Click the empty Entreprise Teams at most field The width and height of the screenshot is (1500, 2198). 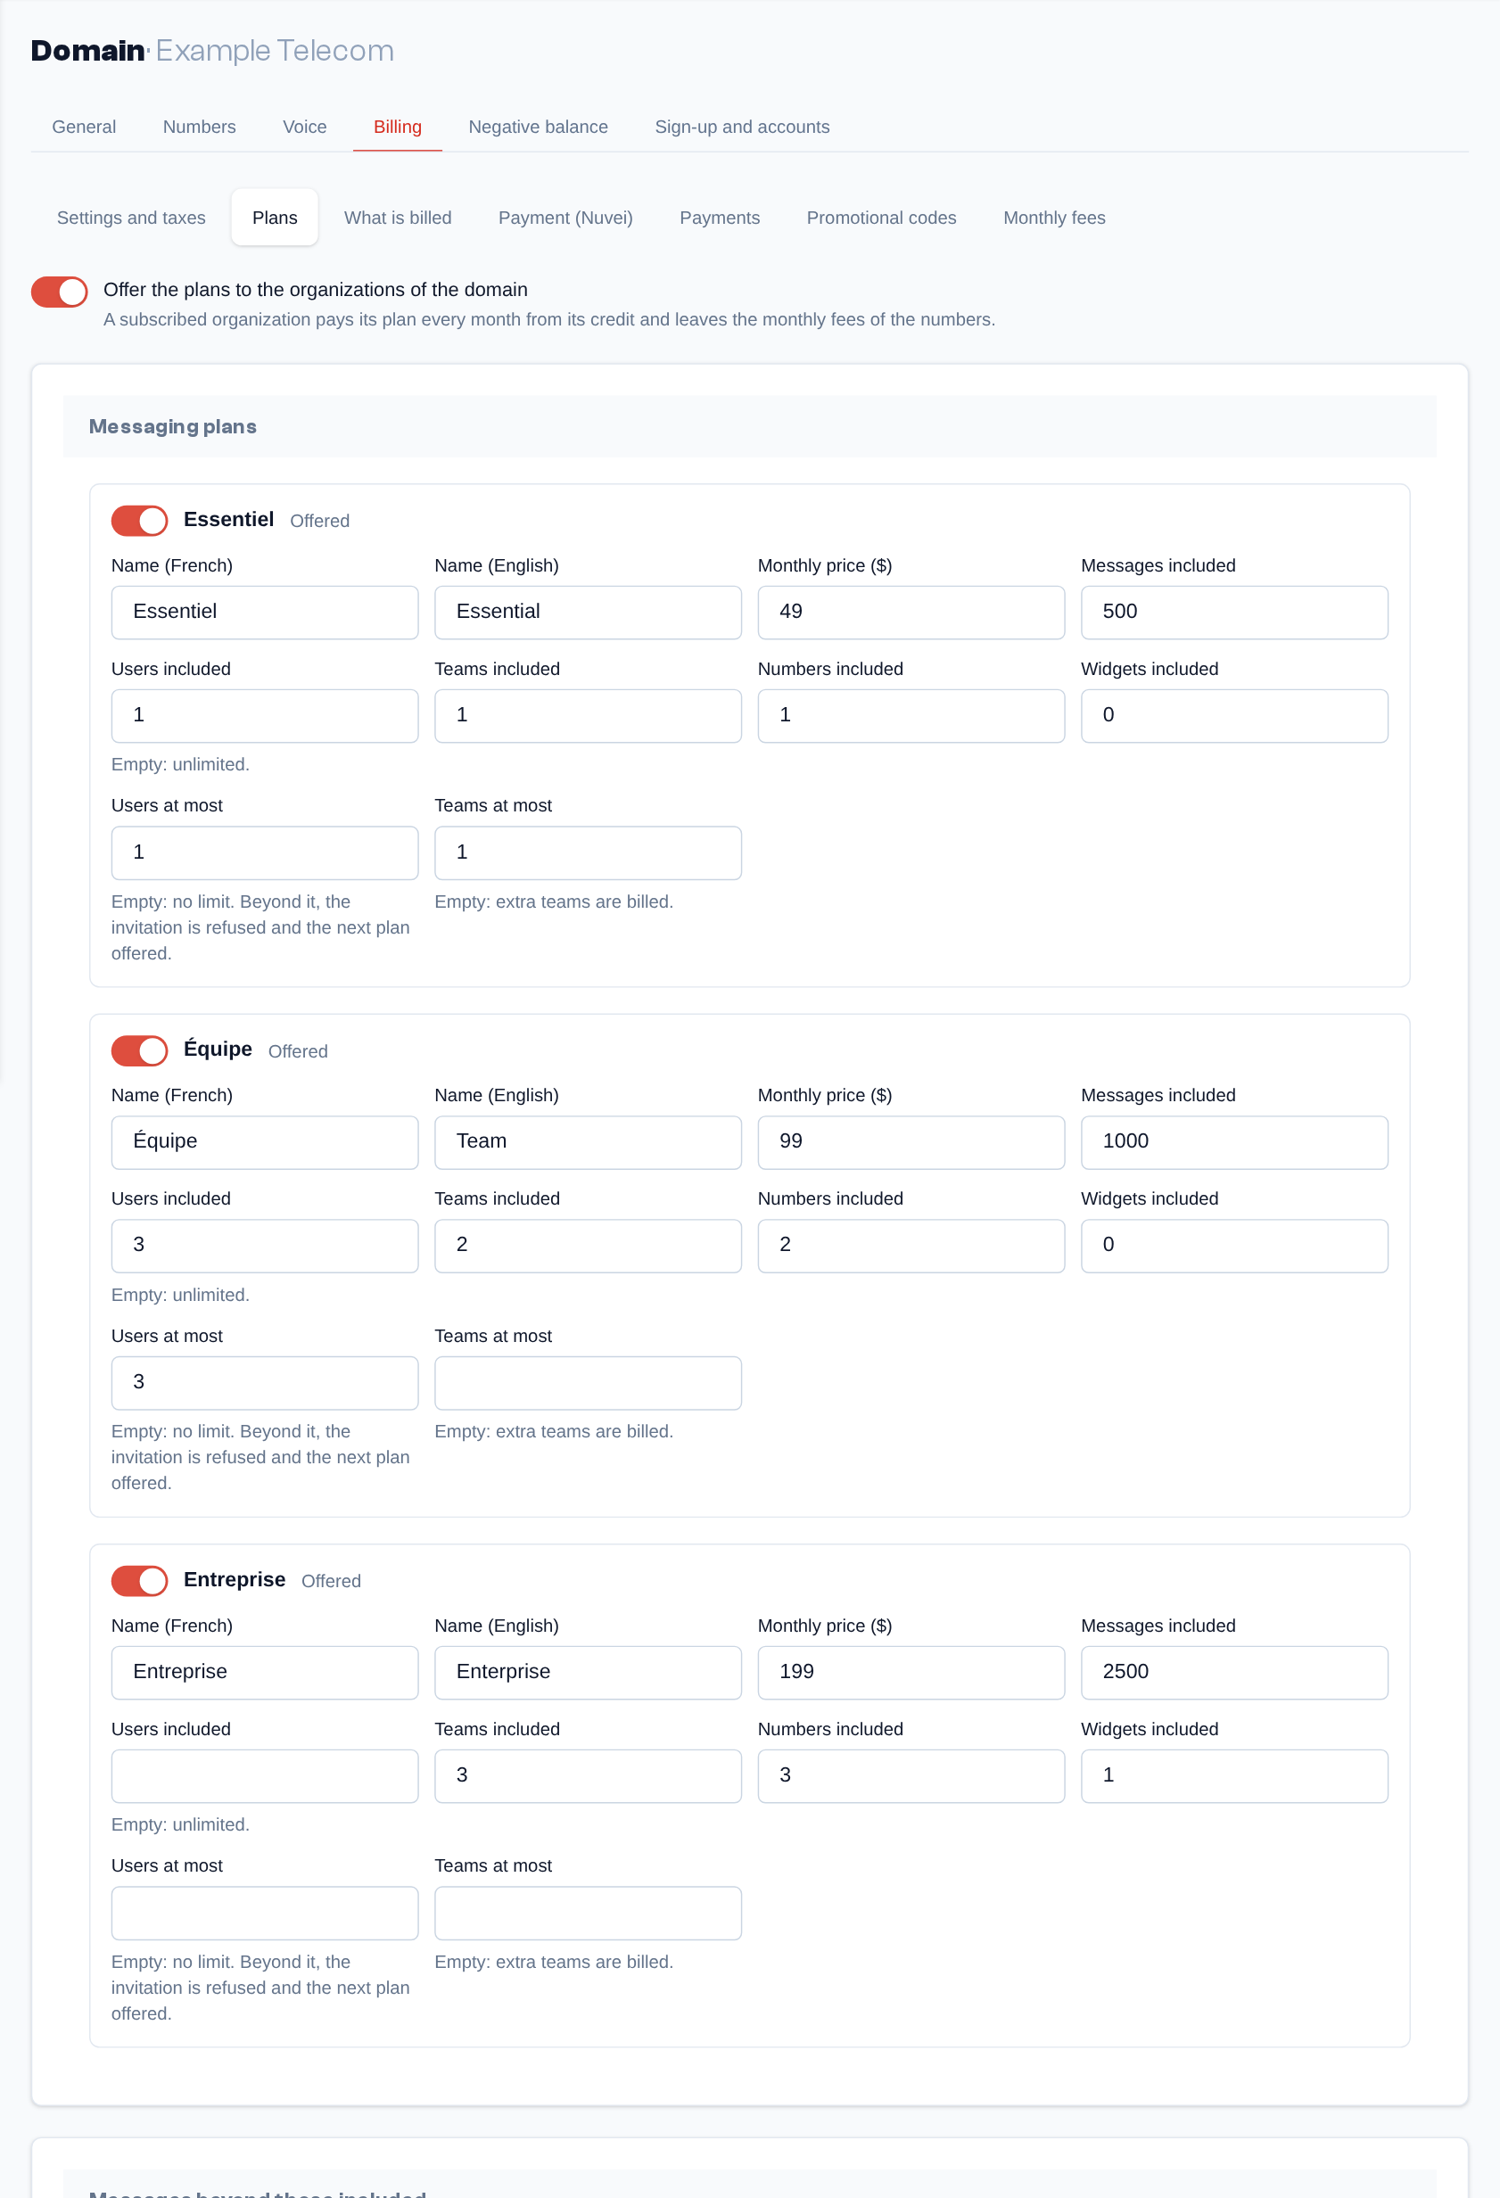[x=589, y=1913]
